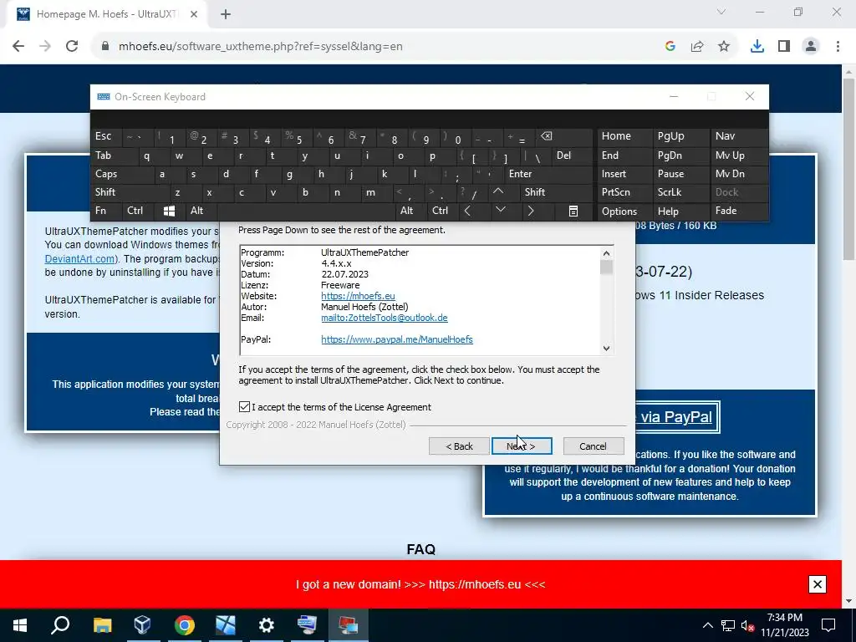856x642 pixels.
Task: Click the up arrow key on keyboard
Action: (498, 191)
